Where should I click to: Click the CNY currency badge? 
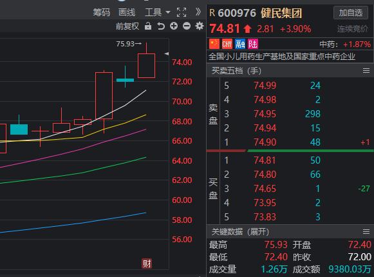pos(227,44)
